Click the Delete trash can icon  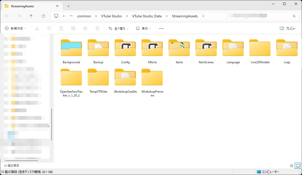(x=97, y=28)
